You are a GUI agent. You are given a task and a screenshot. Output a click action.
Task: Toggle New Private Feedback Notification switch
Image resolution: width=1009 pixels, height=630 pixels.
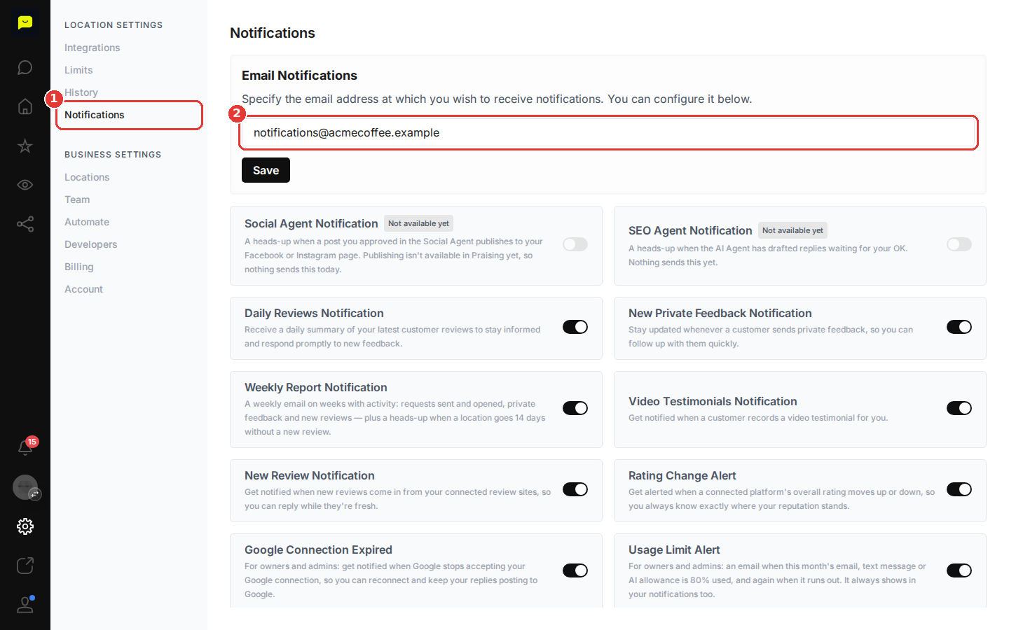coord(959,327)
